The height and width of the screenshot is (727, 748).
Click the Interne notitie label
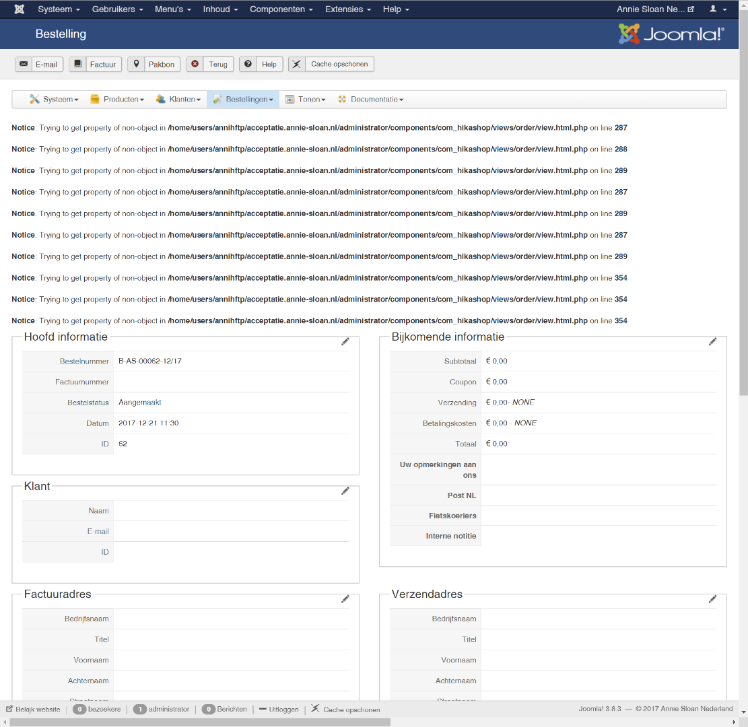(x=451, y=536)
